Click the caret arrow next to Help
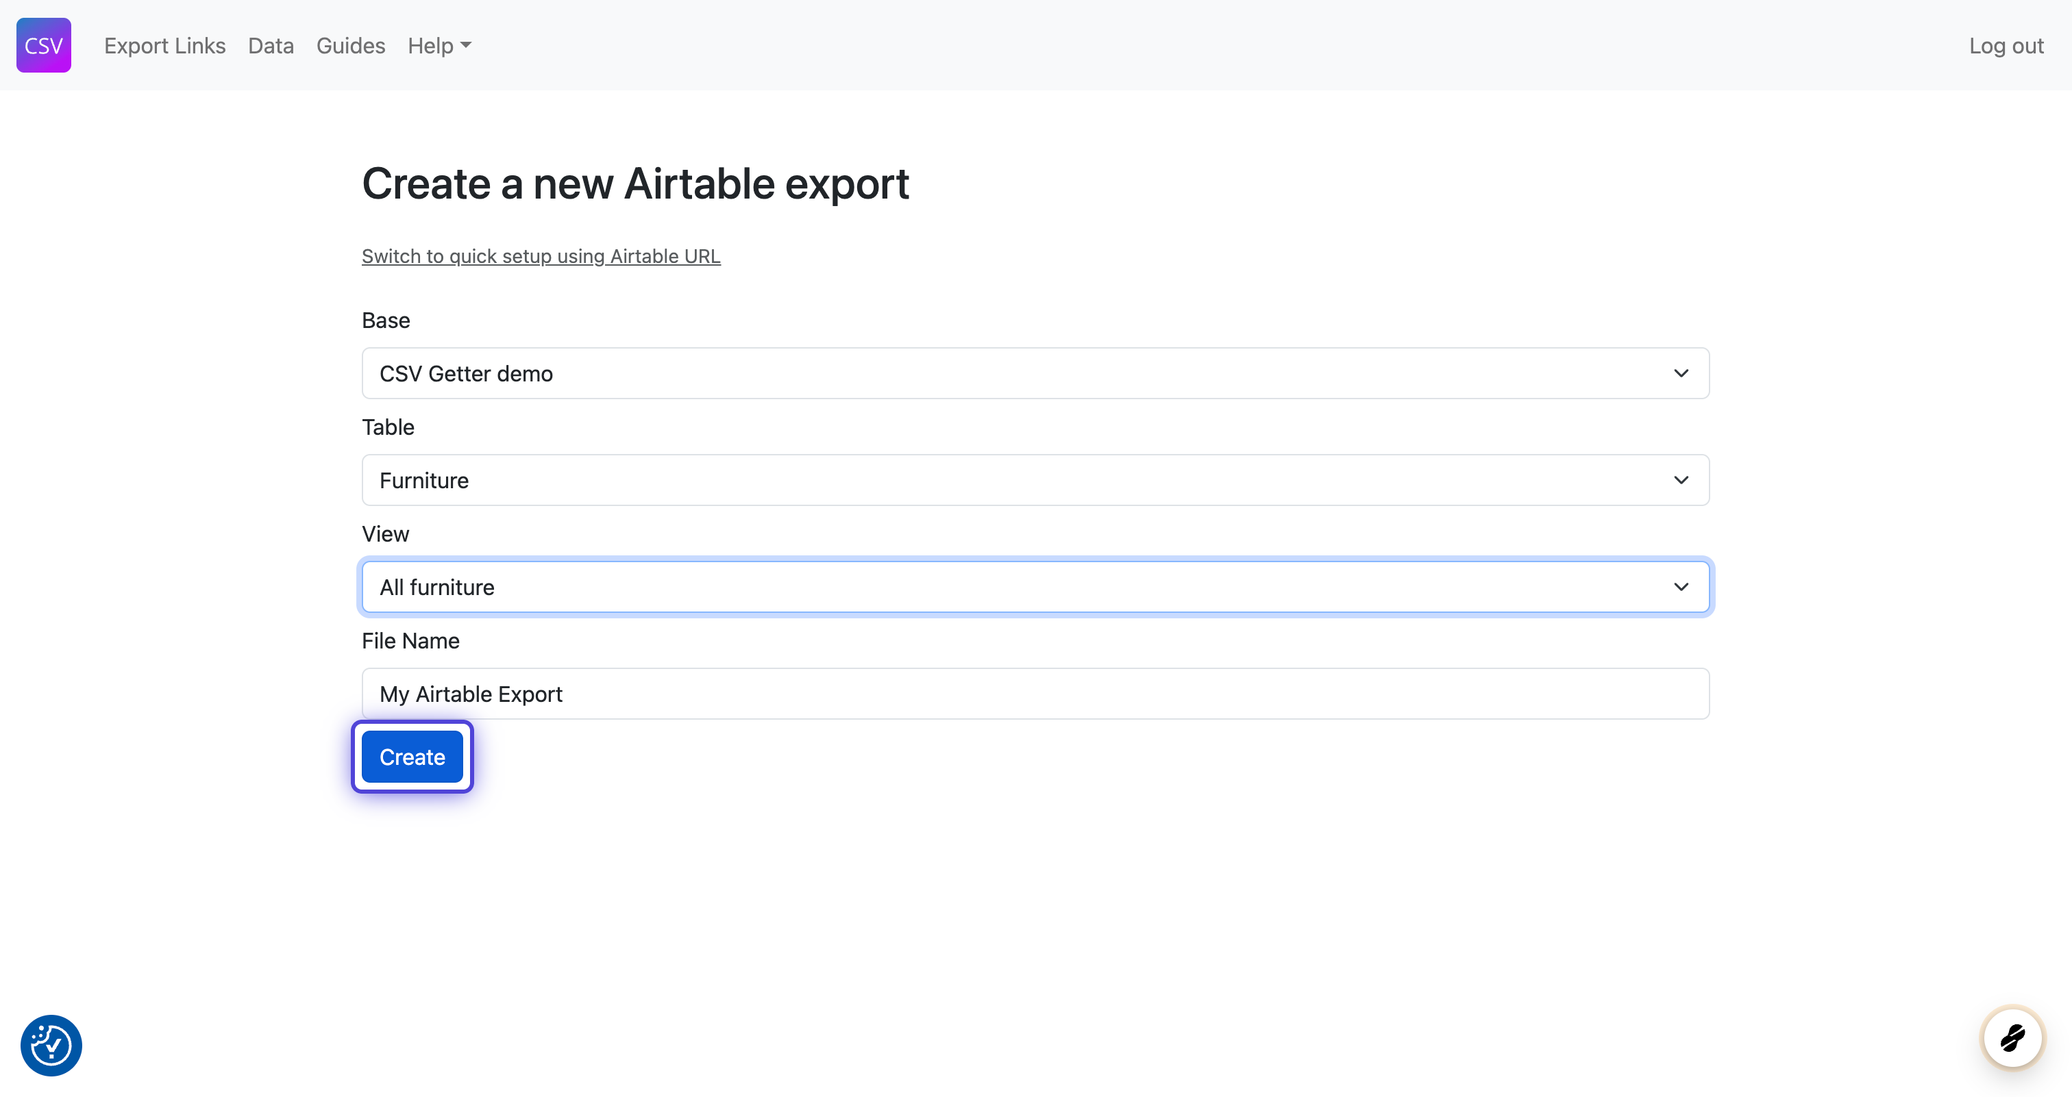This screenshot has width=2072, height=1097. [x=467, y=46]
